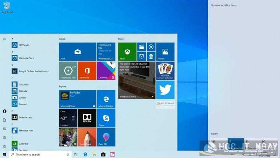
Task: Launch the Skype tile
Action: pyautogui.click(x=106, y=118)
